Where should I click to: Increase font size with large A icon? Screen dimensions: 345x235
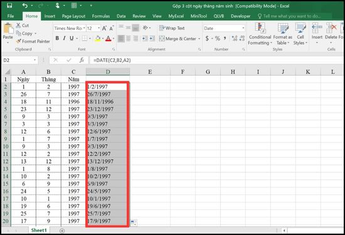coord(104,28)
